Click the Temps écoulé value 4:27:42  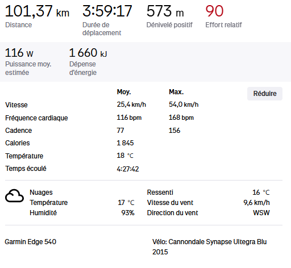(x=128, y=169)
